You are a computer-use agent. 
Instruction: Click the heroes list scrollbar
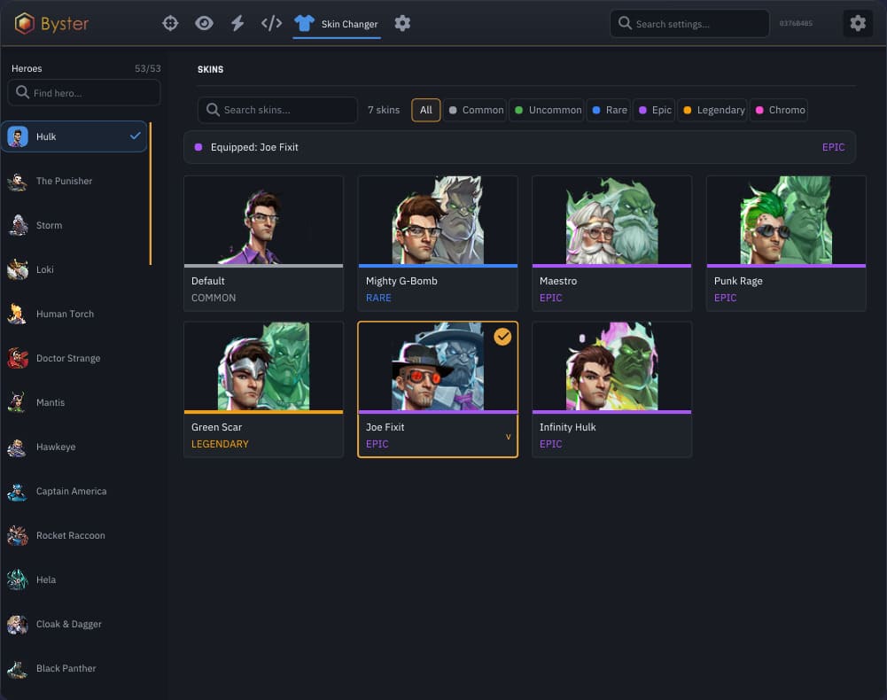coord(151,193)
